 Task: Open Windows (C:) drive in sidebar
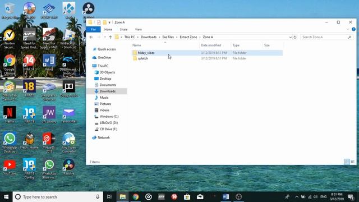(x=107, y=117)
